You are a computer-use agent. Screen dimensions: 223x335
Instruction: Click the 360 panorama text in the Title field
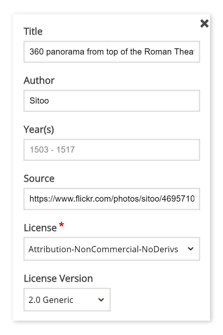point(57,52)
